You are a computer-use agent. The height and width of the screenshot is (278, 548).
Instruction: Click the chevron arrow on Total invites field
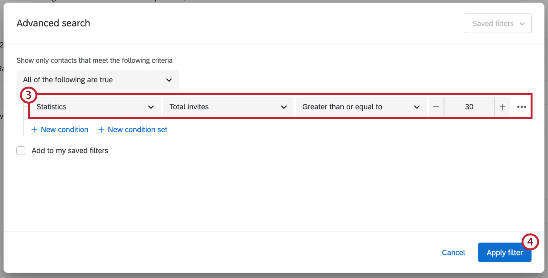click(284, 107)
